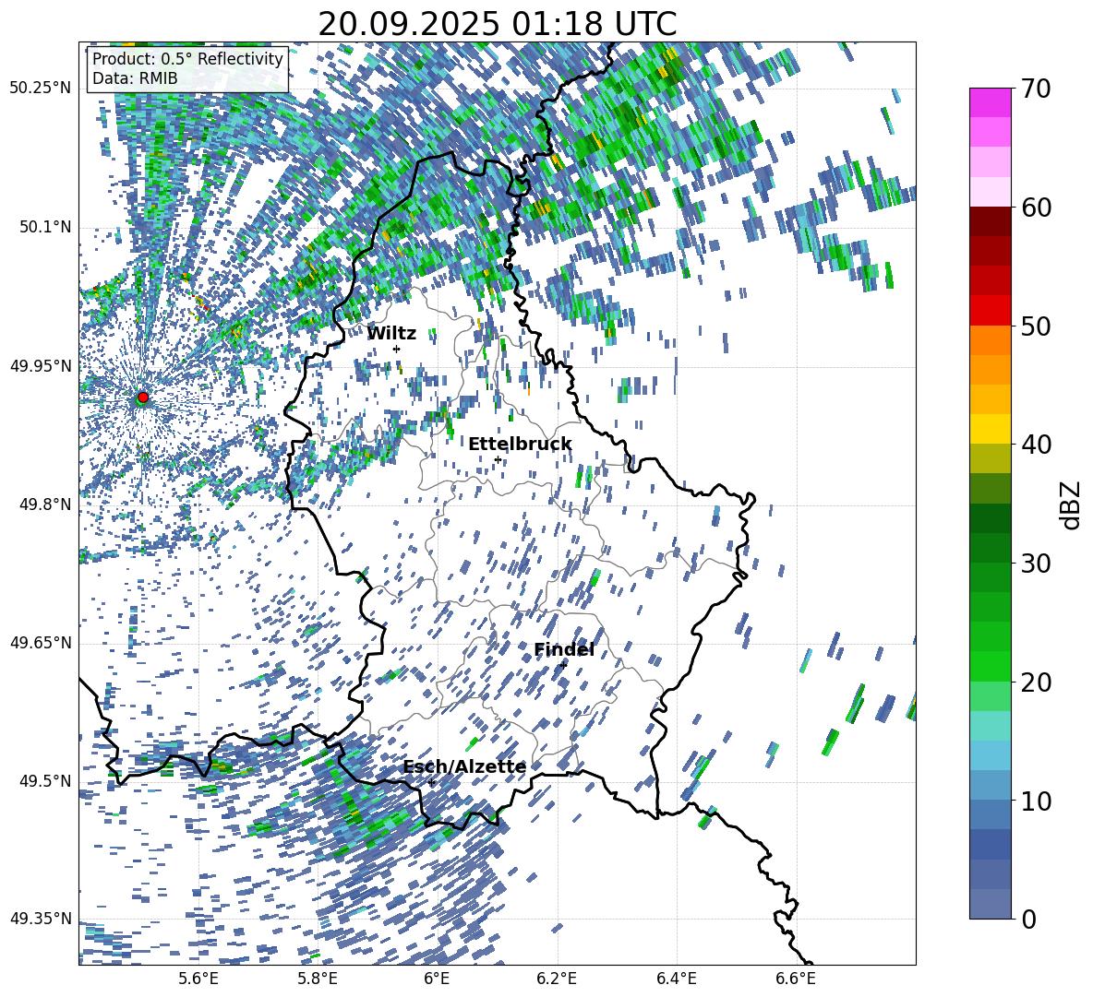This screenshot has width=1093, height=997.
Task: Click the colorbar tick value 50
Action: 1035,326
